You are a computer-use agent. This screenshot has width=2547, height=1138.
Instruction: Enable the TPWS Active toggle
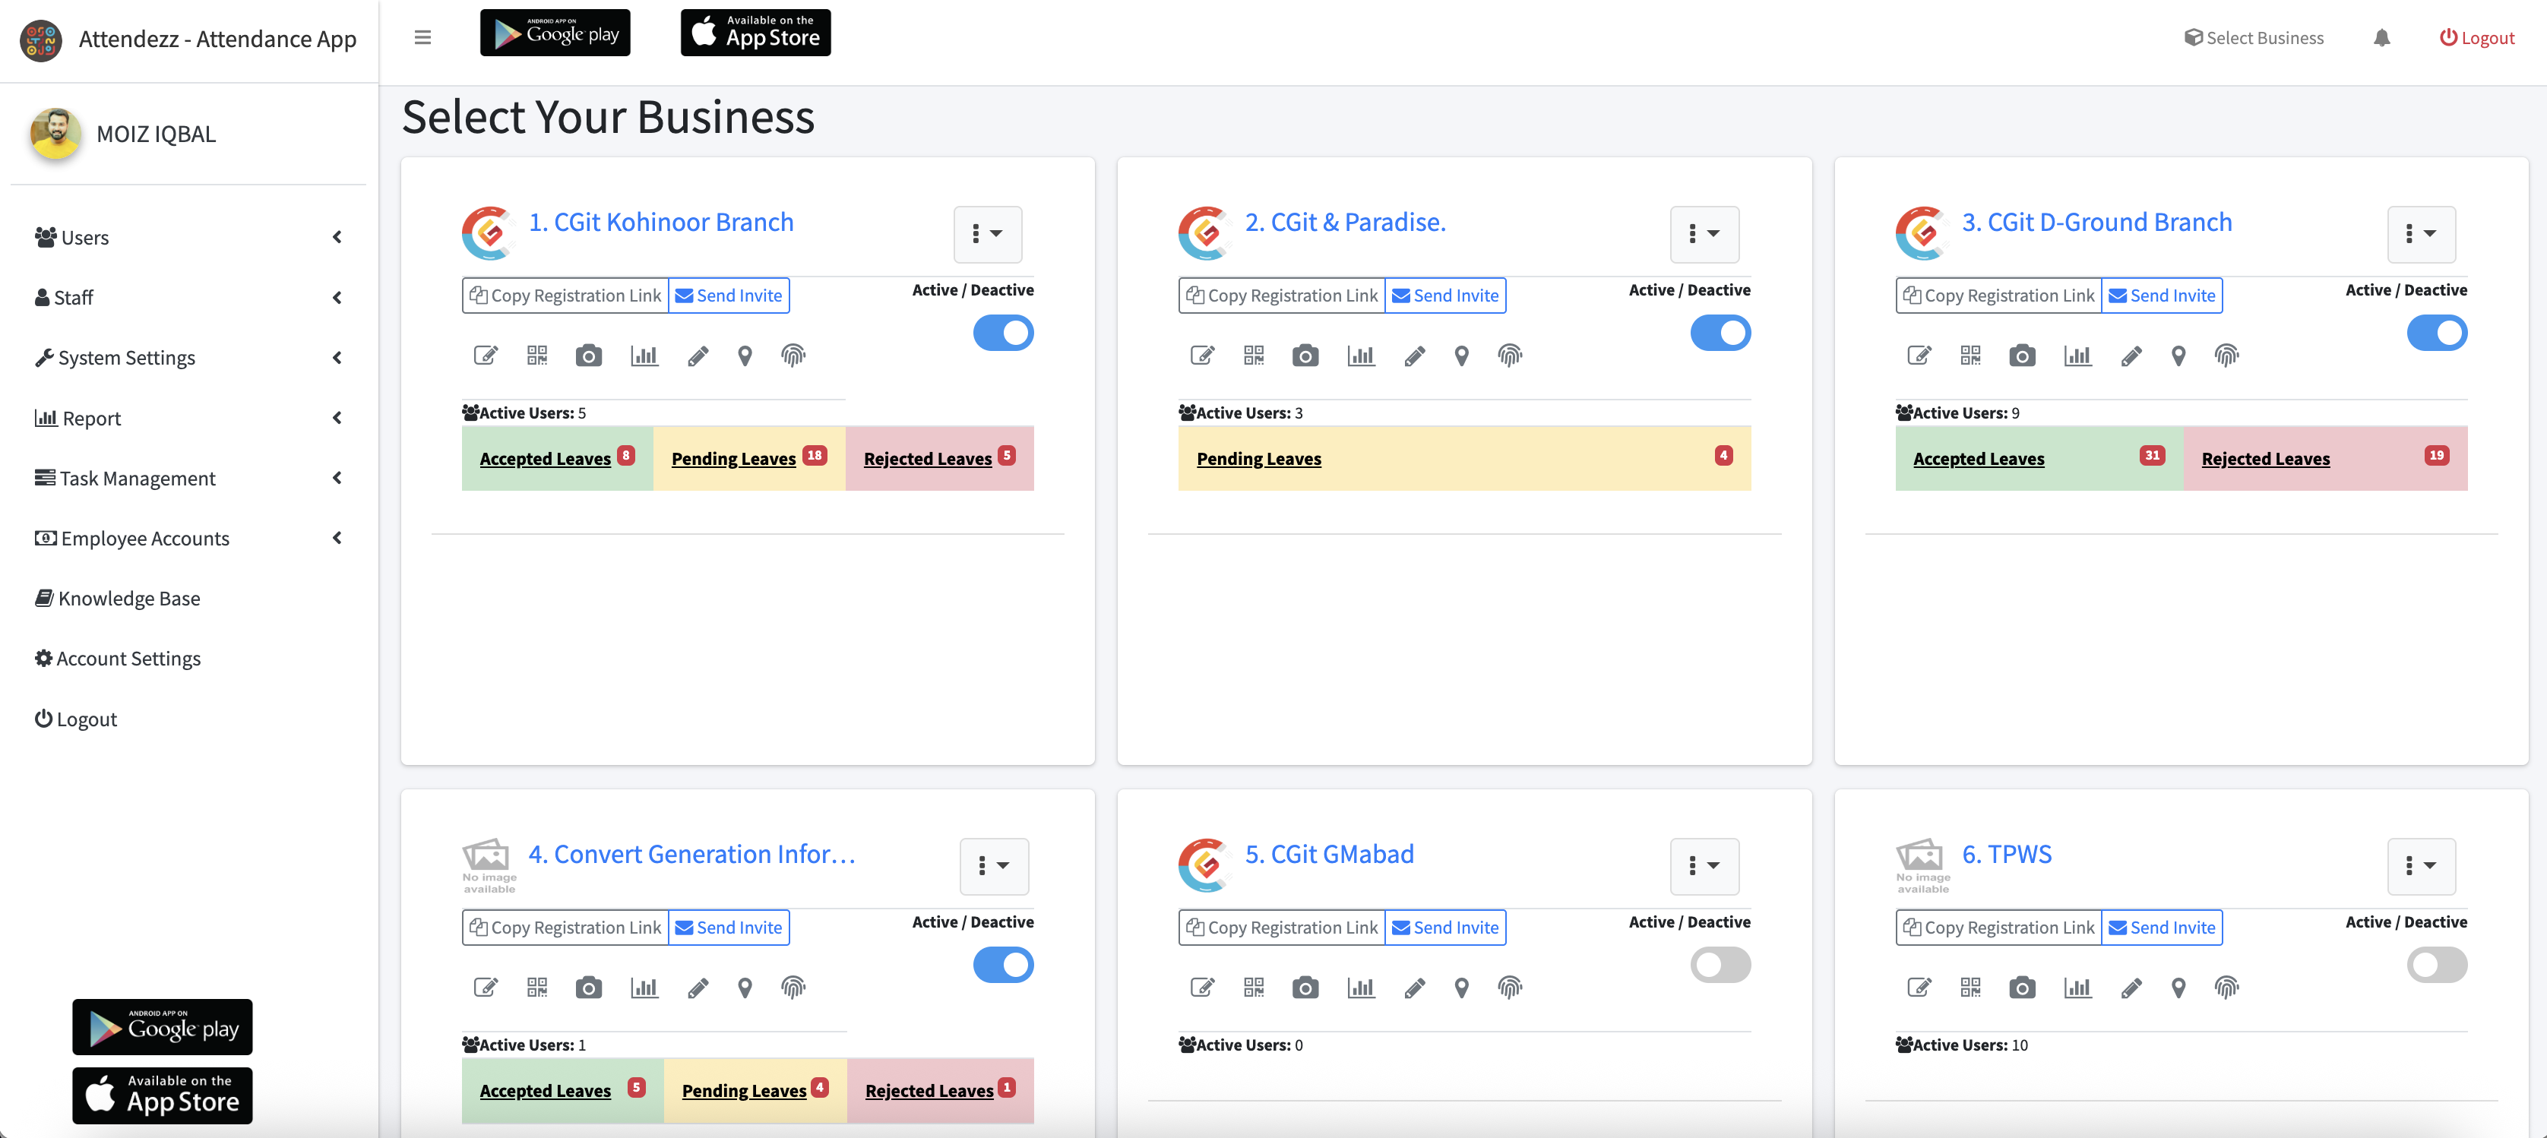[2436, 965]
